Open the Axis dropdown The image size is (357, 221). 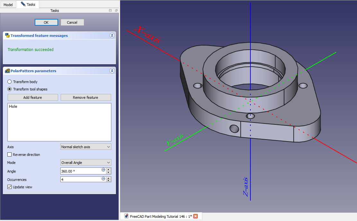tap(86, 147)
